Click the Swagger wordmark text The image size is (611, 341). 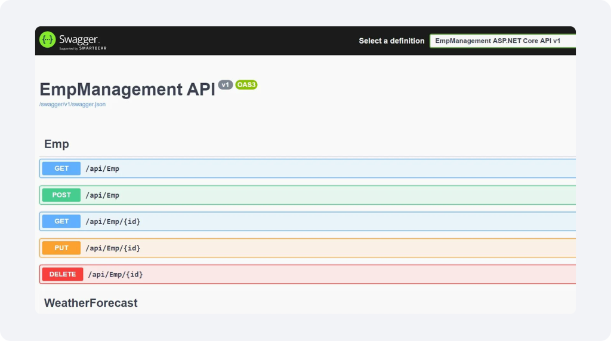click(x=78, y=39)
